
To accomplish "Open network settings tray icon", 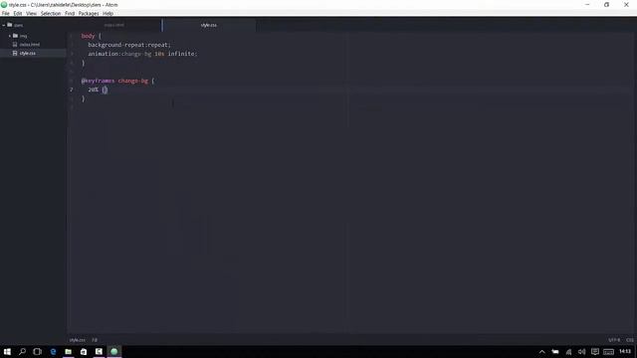I will pos(568,352).
